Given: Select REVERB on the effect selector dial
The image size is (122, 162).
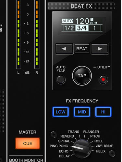Looking at the screenshot, I should (x=67, y=136).
